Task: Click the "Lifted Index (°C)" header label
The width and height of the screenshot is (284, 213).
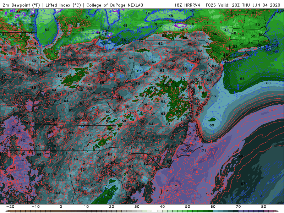Action: coord(63,5)
